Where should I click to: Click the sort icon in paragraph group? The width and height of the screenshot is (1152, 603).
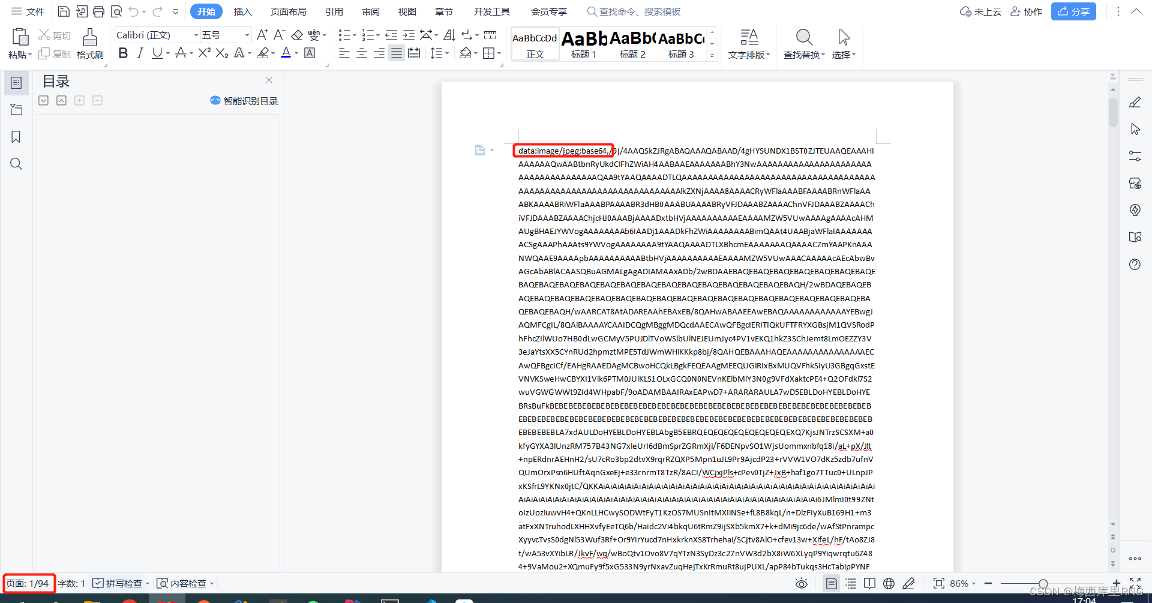449,35
